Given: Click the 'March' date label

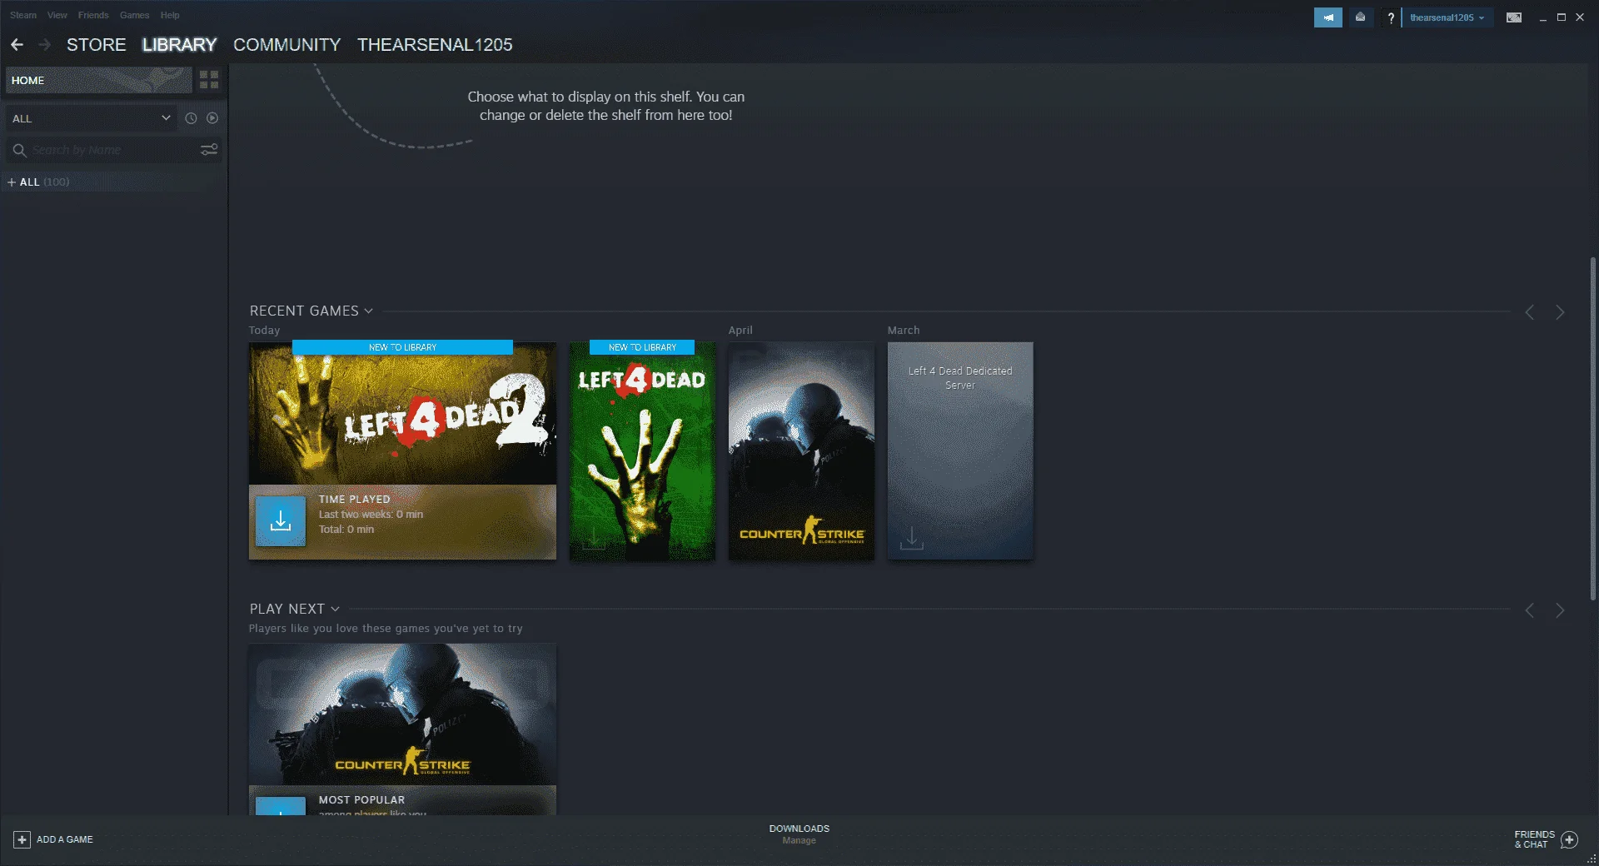Looking at the screenshot, I should pyautogui.click(x=904, y=331).
